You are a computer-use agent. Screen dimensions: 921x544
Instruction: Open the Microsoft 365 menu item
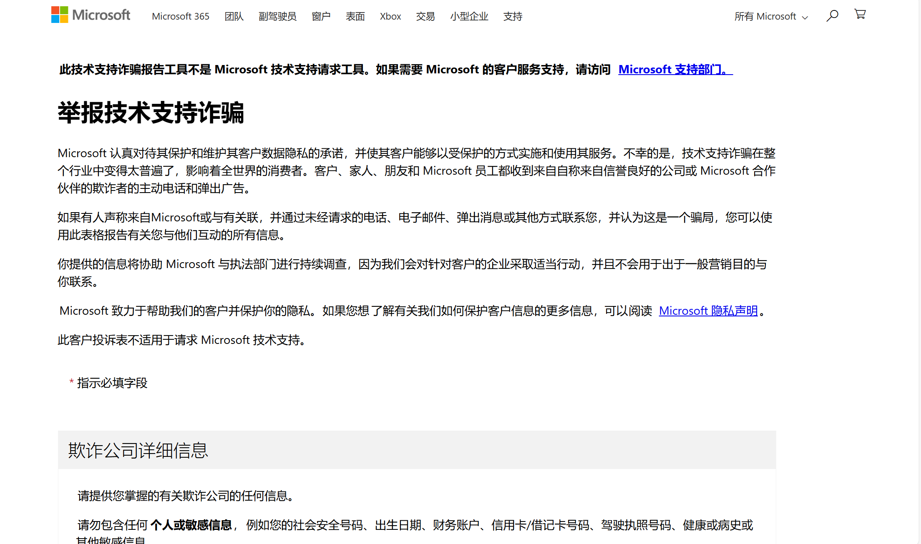180,17
